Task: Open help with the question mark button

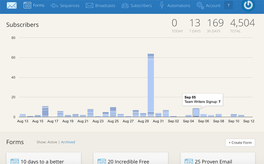Action: tap(228, 5)
